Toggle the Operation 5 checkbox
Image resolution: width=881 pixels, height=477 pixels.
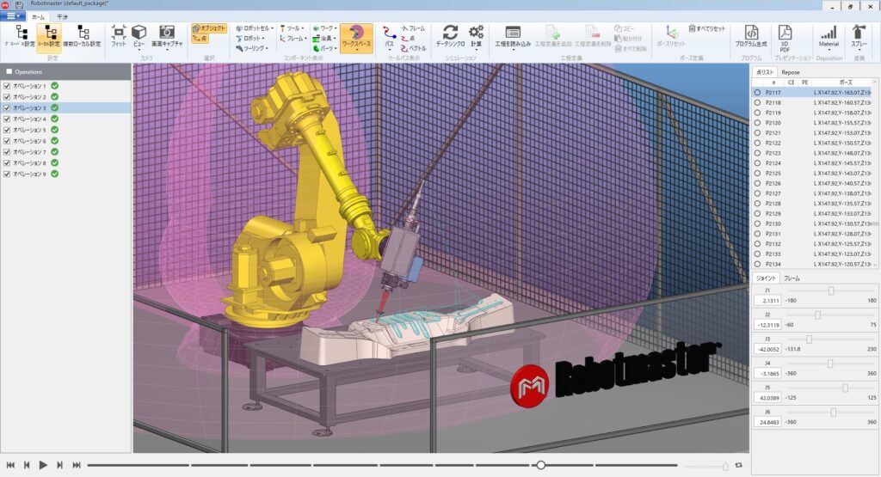pyautogui.click(x=7, y=130)
